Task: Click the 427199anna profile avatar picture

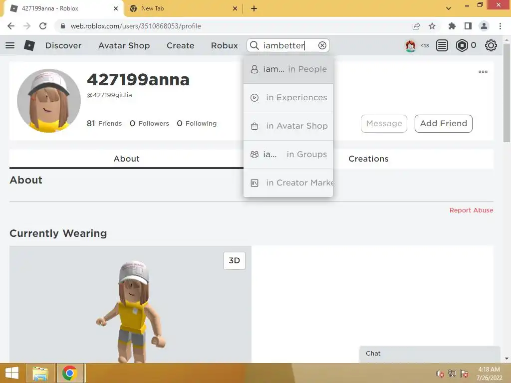Action: pyautogui.click(x=49, y=101)
